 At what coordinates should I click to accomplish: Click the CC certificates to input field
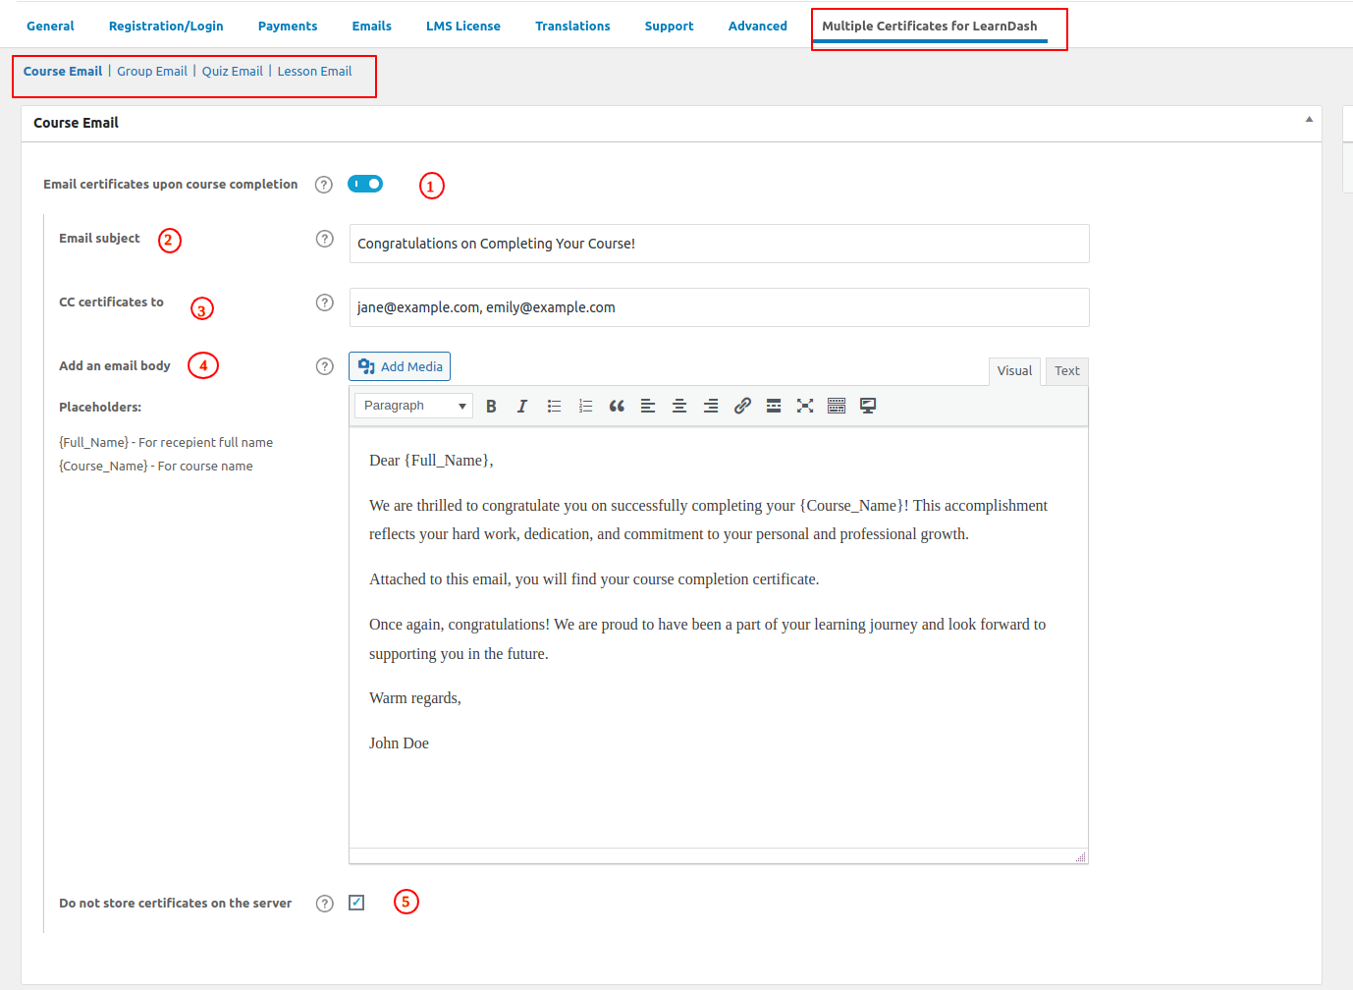click(719, 307)
